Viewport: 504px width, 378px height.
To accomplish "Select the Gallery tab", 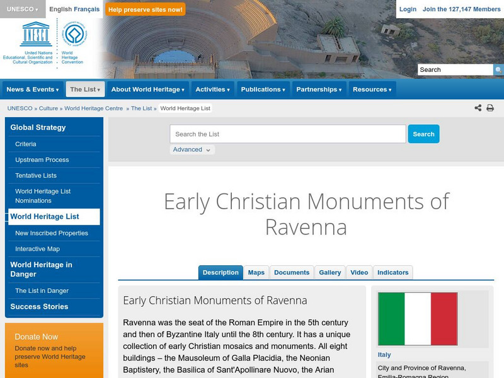I will coord(329,273).
